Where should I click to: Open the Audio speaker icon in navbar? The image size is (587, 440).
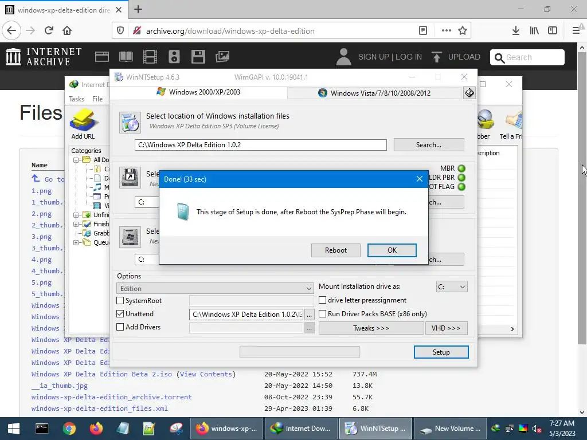(174, 57)
